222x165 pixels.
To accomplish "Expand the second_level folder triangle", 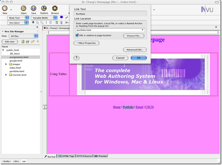I will (x=6, y=75).
